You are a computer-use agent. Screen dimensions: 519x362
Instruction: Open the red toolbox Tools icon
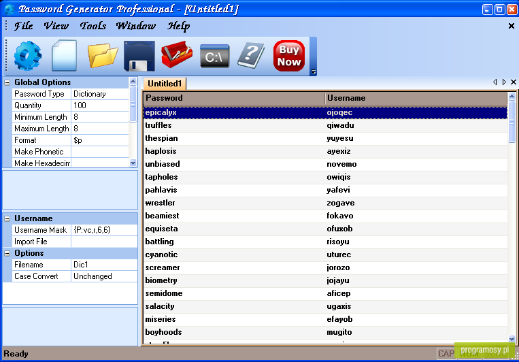pyautogui.click(x=177, y=54)
